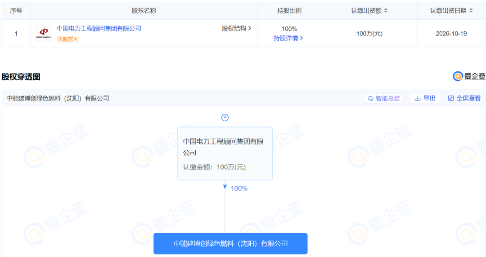The height and width of the screenshot is (257, 486).
Task: Open the 全屏查看 fullscreen view
Action: (x=464, y=98)
